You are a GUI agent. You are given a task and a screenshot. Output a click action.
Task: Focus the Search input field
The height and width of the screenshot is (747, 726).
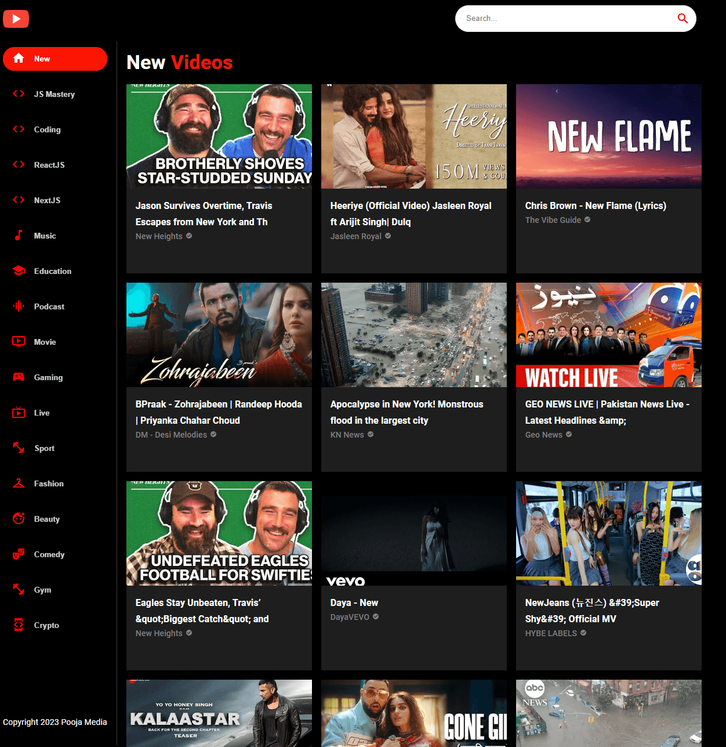click(568, 19)
